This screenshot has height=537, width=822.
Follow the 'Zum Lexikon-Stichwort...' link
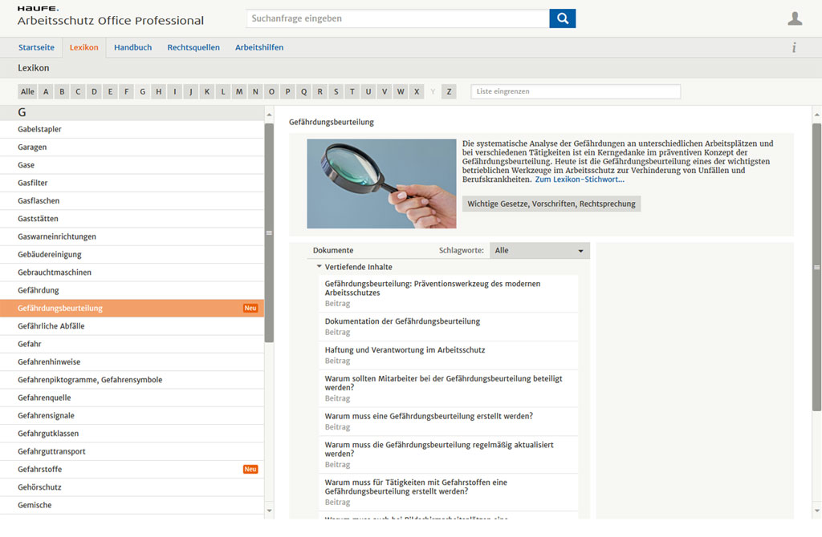coord(580,179)
